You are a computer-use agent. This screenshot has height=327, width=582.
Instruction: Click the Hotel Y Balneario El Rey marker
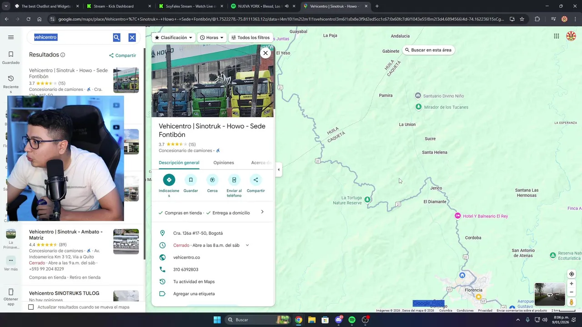457,216
